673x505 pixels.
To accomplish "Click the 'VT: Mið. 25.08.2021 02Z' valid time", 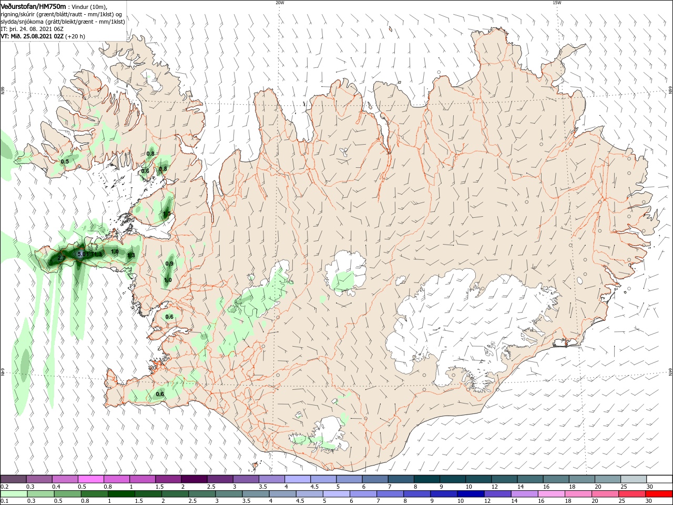I will (33, 36).
